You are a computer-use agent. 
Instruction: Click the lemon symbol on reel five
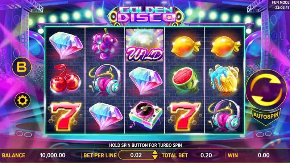pos(225,46)
